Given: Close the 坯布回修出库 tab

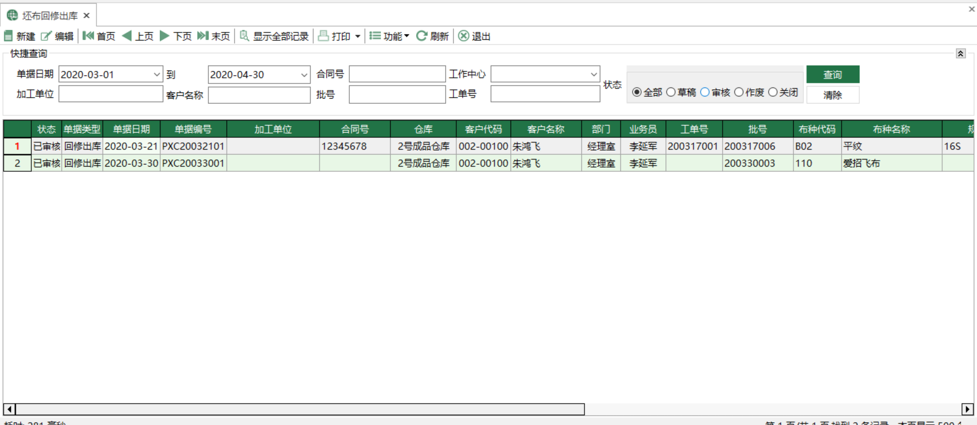Looking at the screenshot, I should [x=86, y=16].
